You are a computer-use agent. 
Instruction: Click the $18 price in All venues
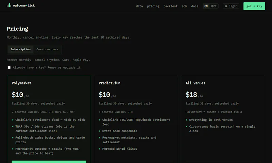pyautogui.click(x=191, y=95)
